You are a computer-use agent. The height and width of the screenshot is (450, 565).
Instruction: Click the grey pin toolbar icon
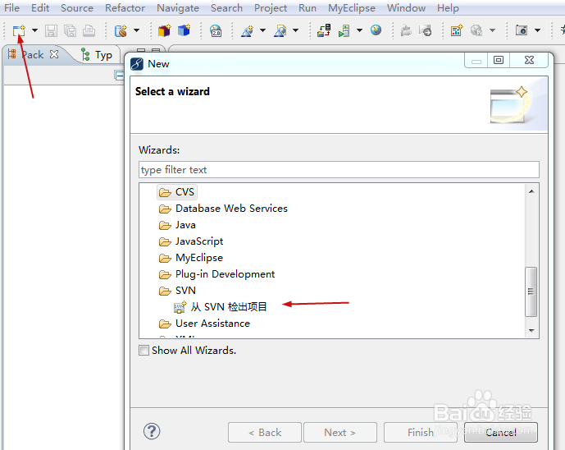(x=406, y=30)
